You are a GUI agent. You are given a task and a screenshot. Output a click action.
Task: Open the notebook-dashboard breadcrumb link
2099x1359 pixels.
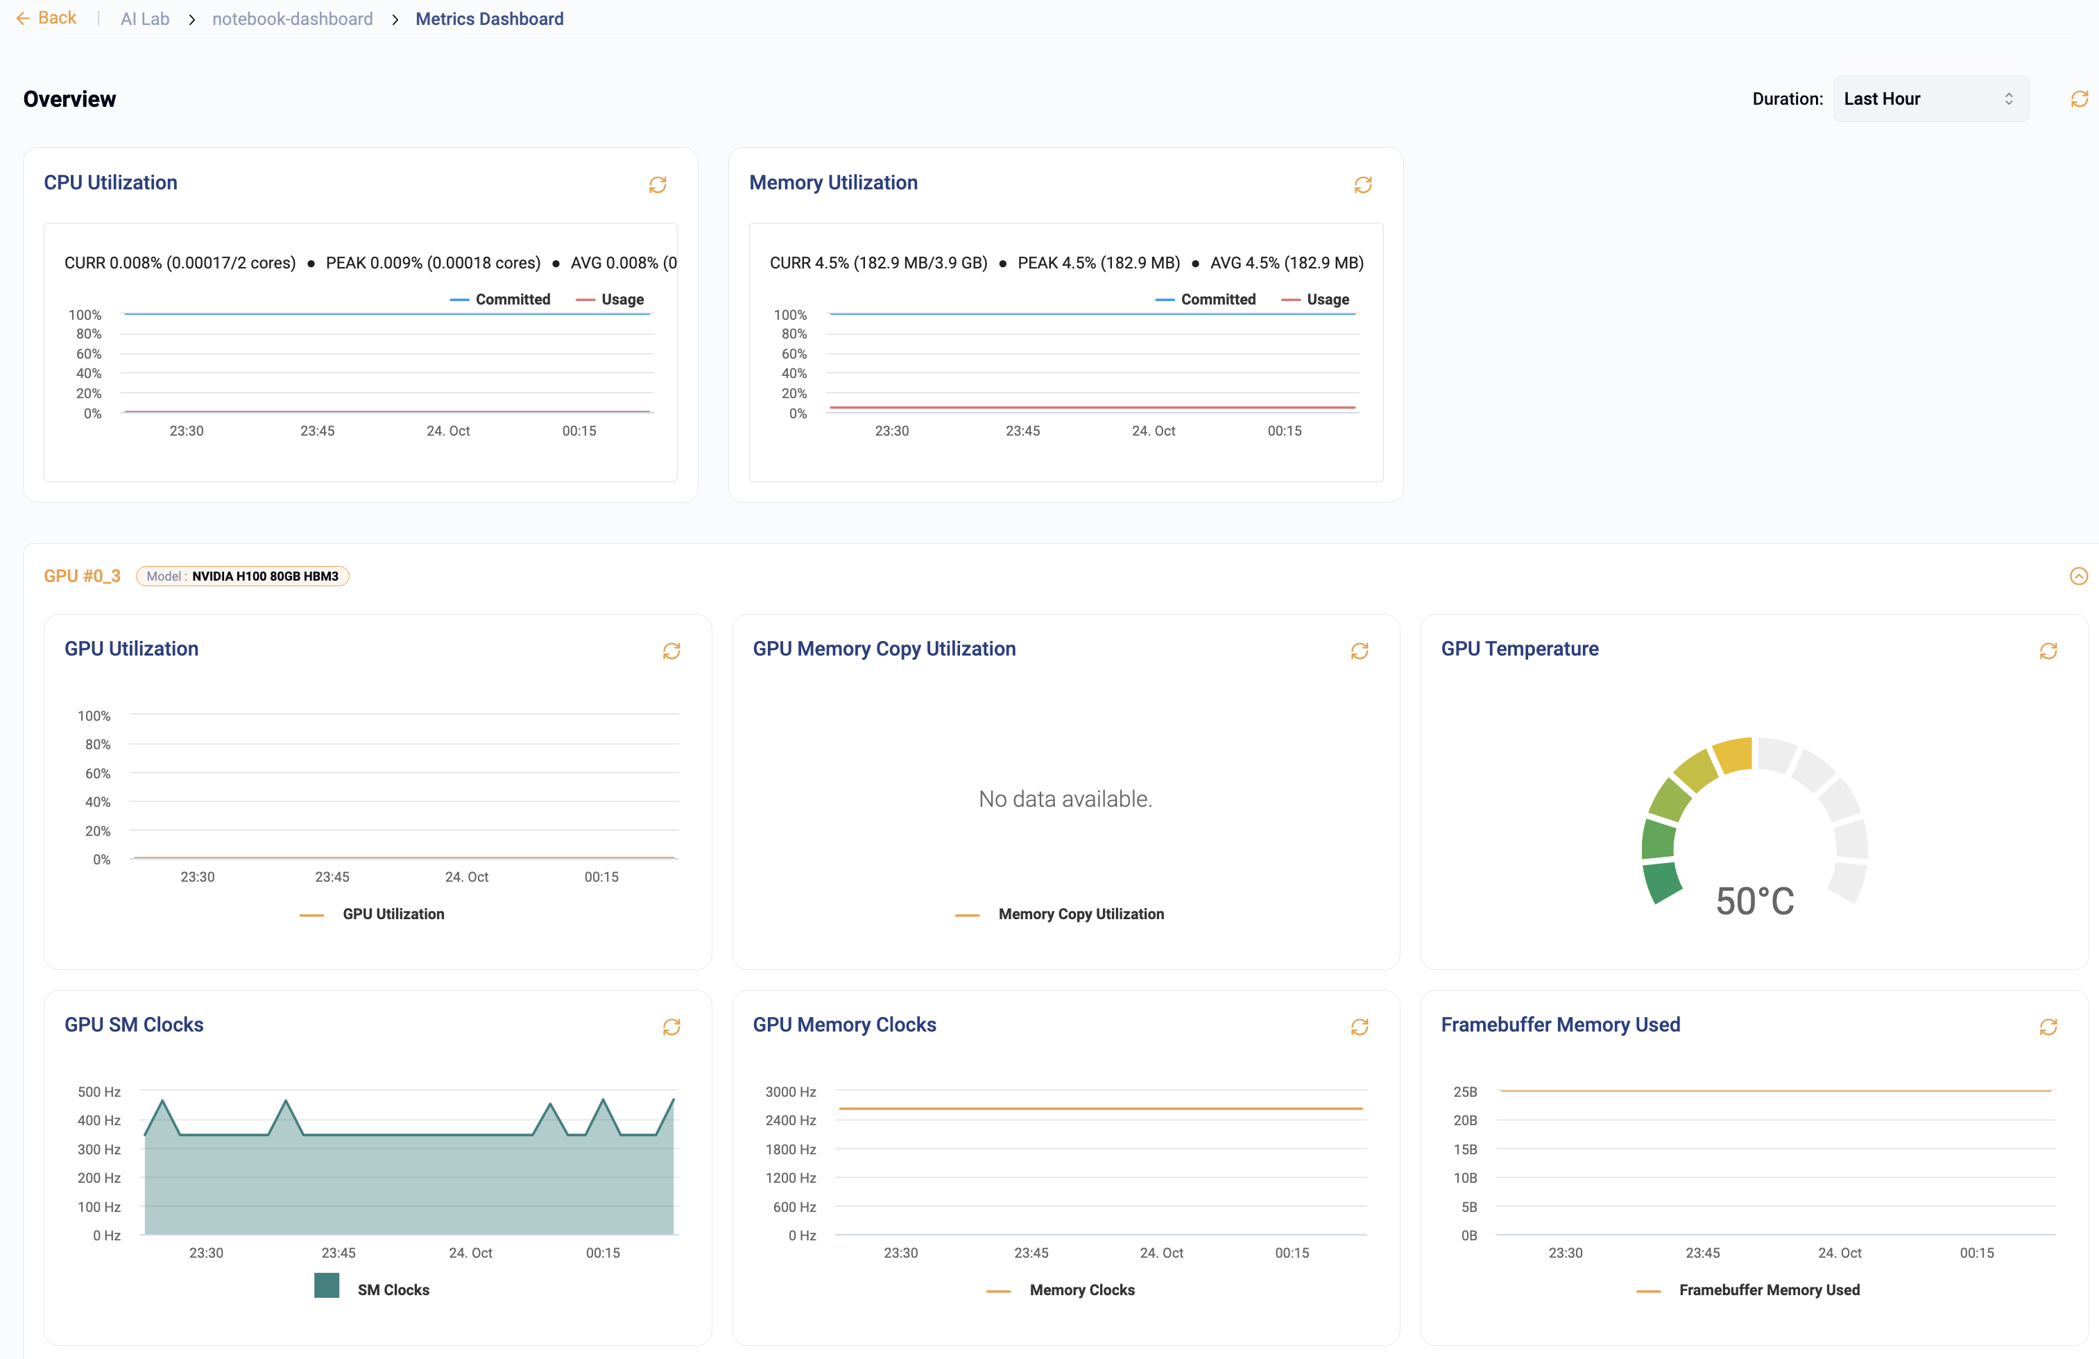point(292,17)
